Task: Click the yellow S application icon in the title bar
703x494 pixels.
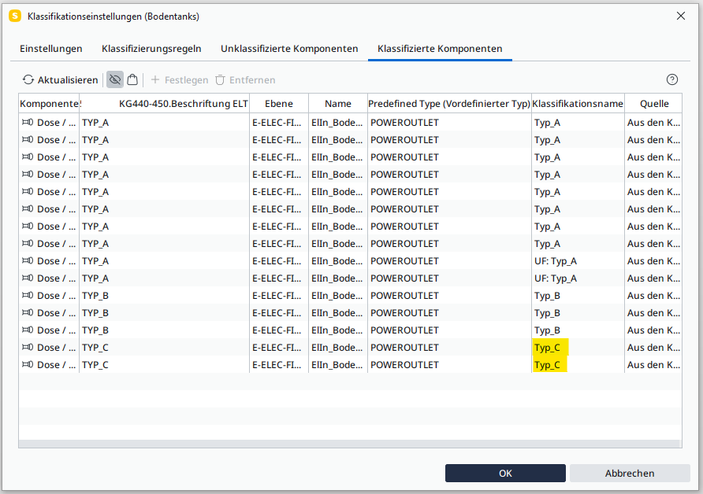Action: (14, 16)
